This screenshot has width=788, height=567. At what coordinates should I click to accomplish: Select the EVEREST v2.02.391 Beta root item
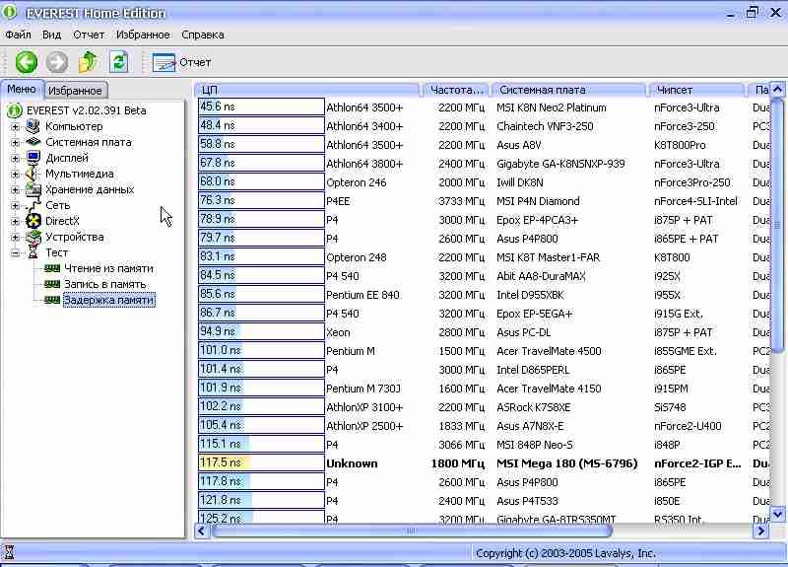pos(87,110)
